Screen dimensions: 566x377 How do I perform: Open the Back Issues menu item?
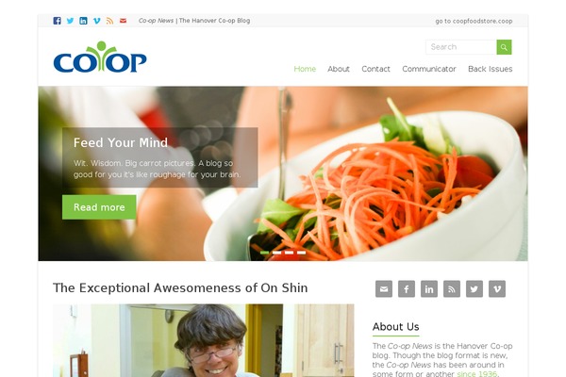(491, 69)
